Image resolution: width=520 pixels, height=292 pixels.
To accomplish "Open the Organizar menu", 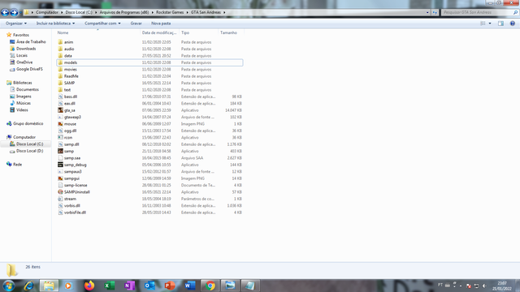I will [x=16, y=24].
